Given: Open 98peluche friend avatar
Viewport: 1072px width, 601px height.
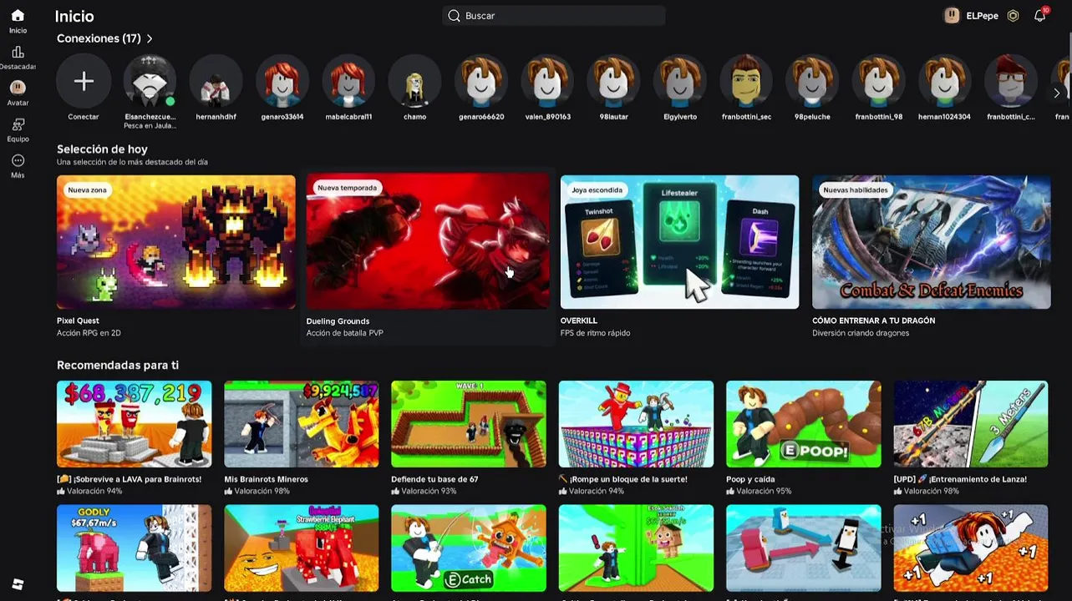Looking at the screenshot, I should [812, 81].
